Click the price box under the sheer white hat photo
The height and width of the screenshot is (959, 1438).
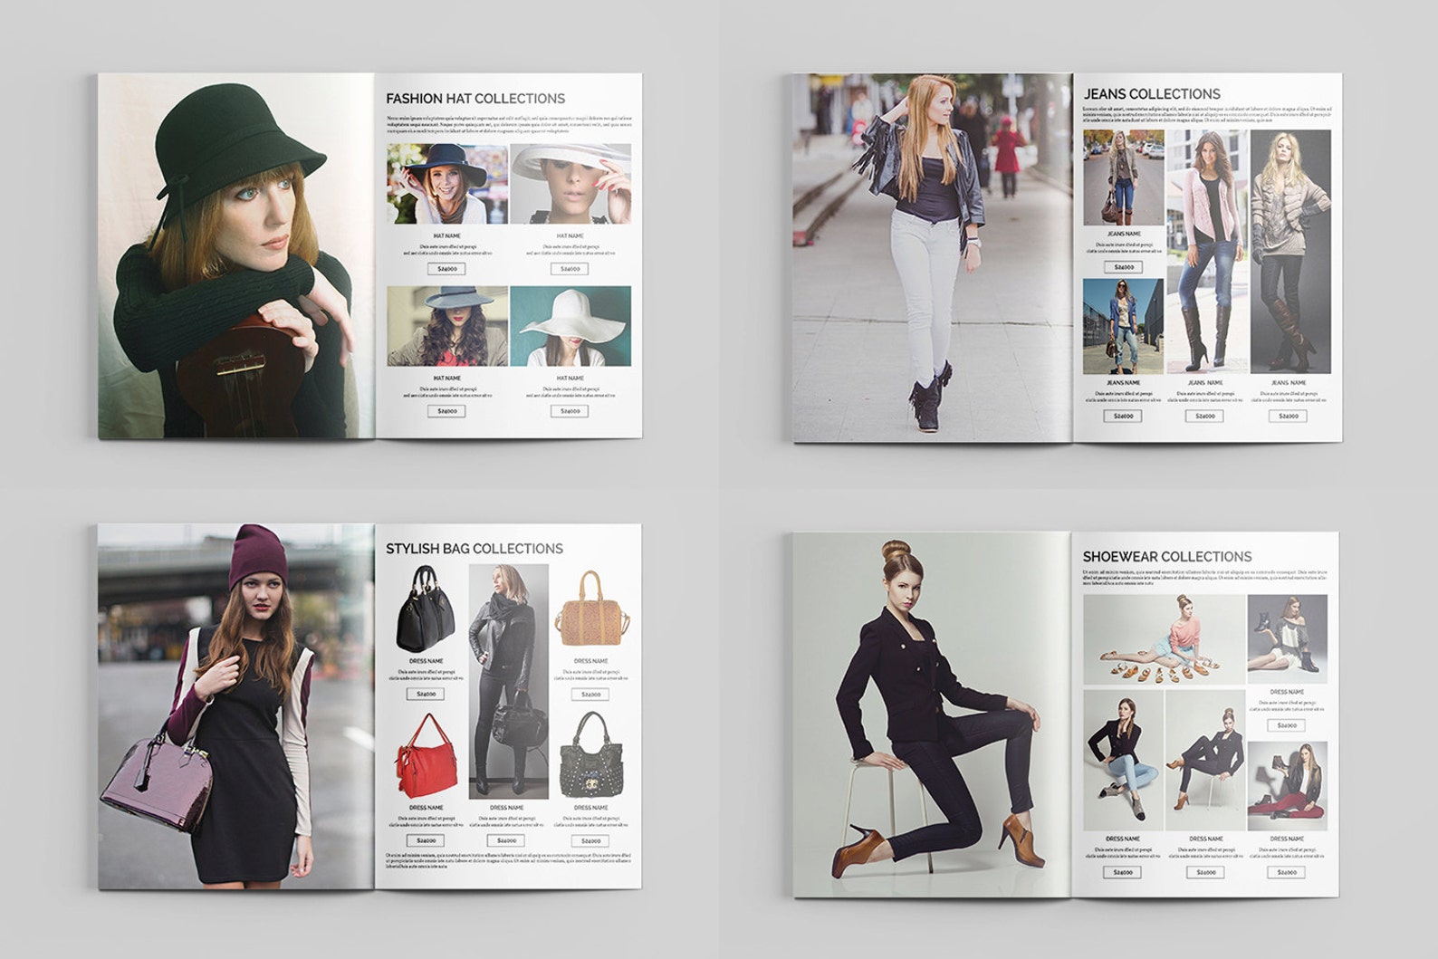point(570,269)
